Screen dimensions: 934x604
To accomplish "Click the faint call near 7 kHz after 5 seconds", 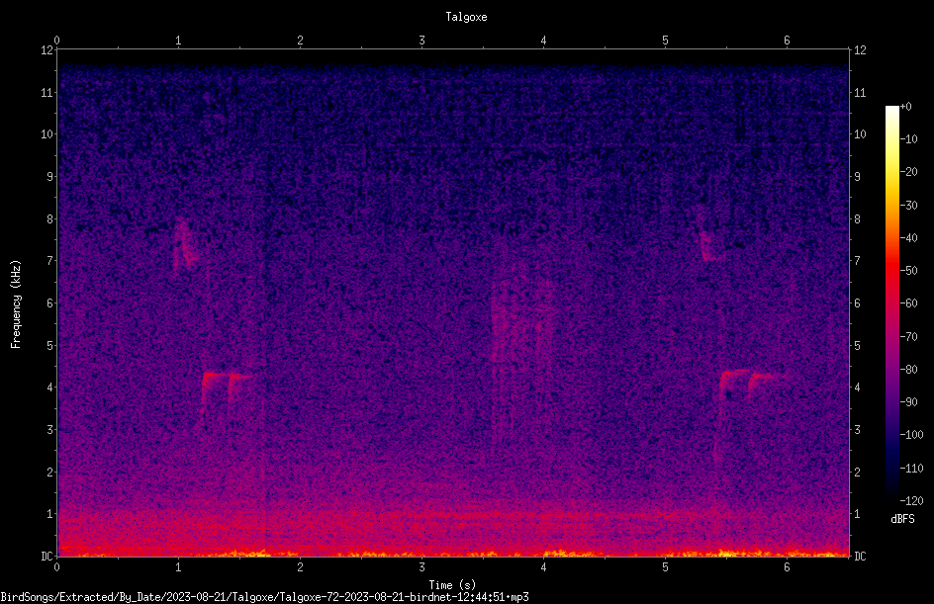I will pos(707,236).
